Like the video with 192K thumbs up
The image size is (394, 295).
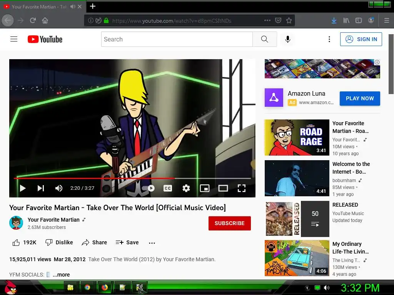coord(24,242)
